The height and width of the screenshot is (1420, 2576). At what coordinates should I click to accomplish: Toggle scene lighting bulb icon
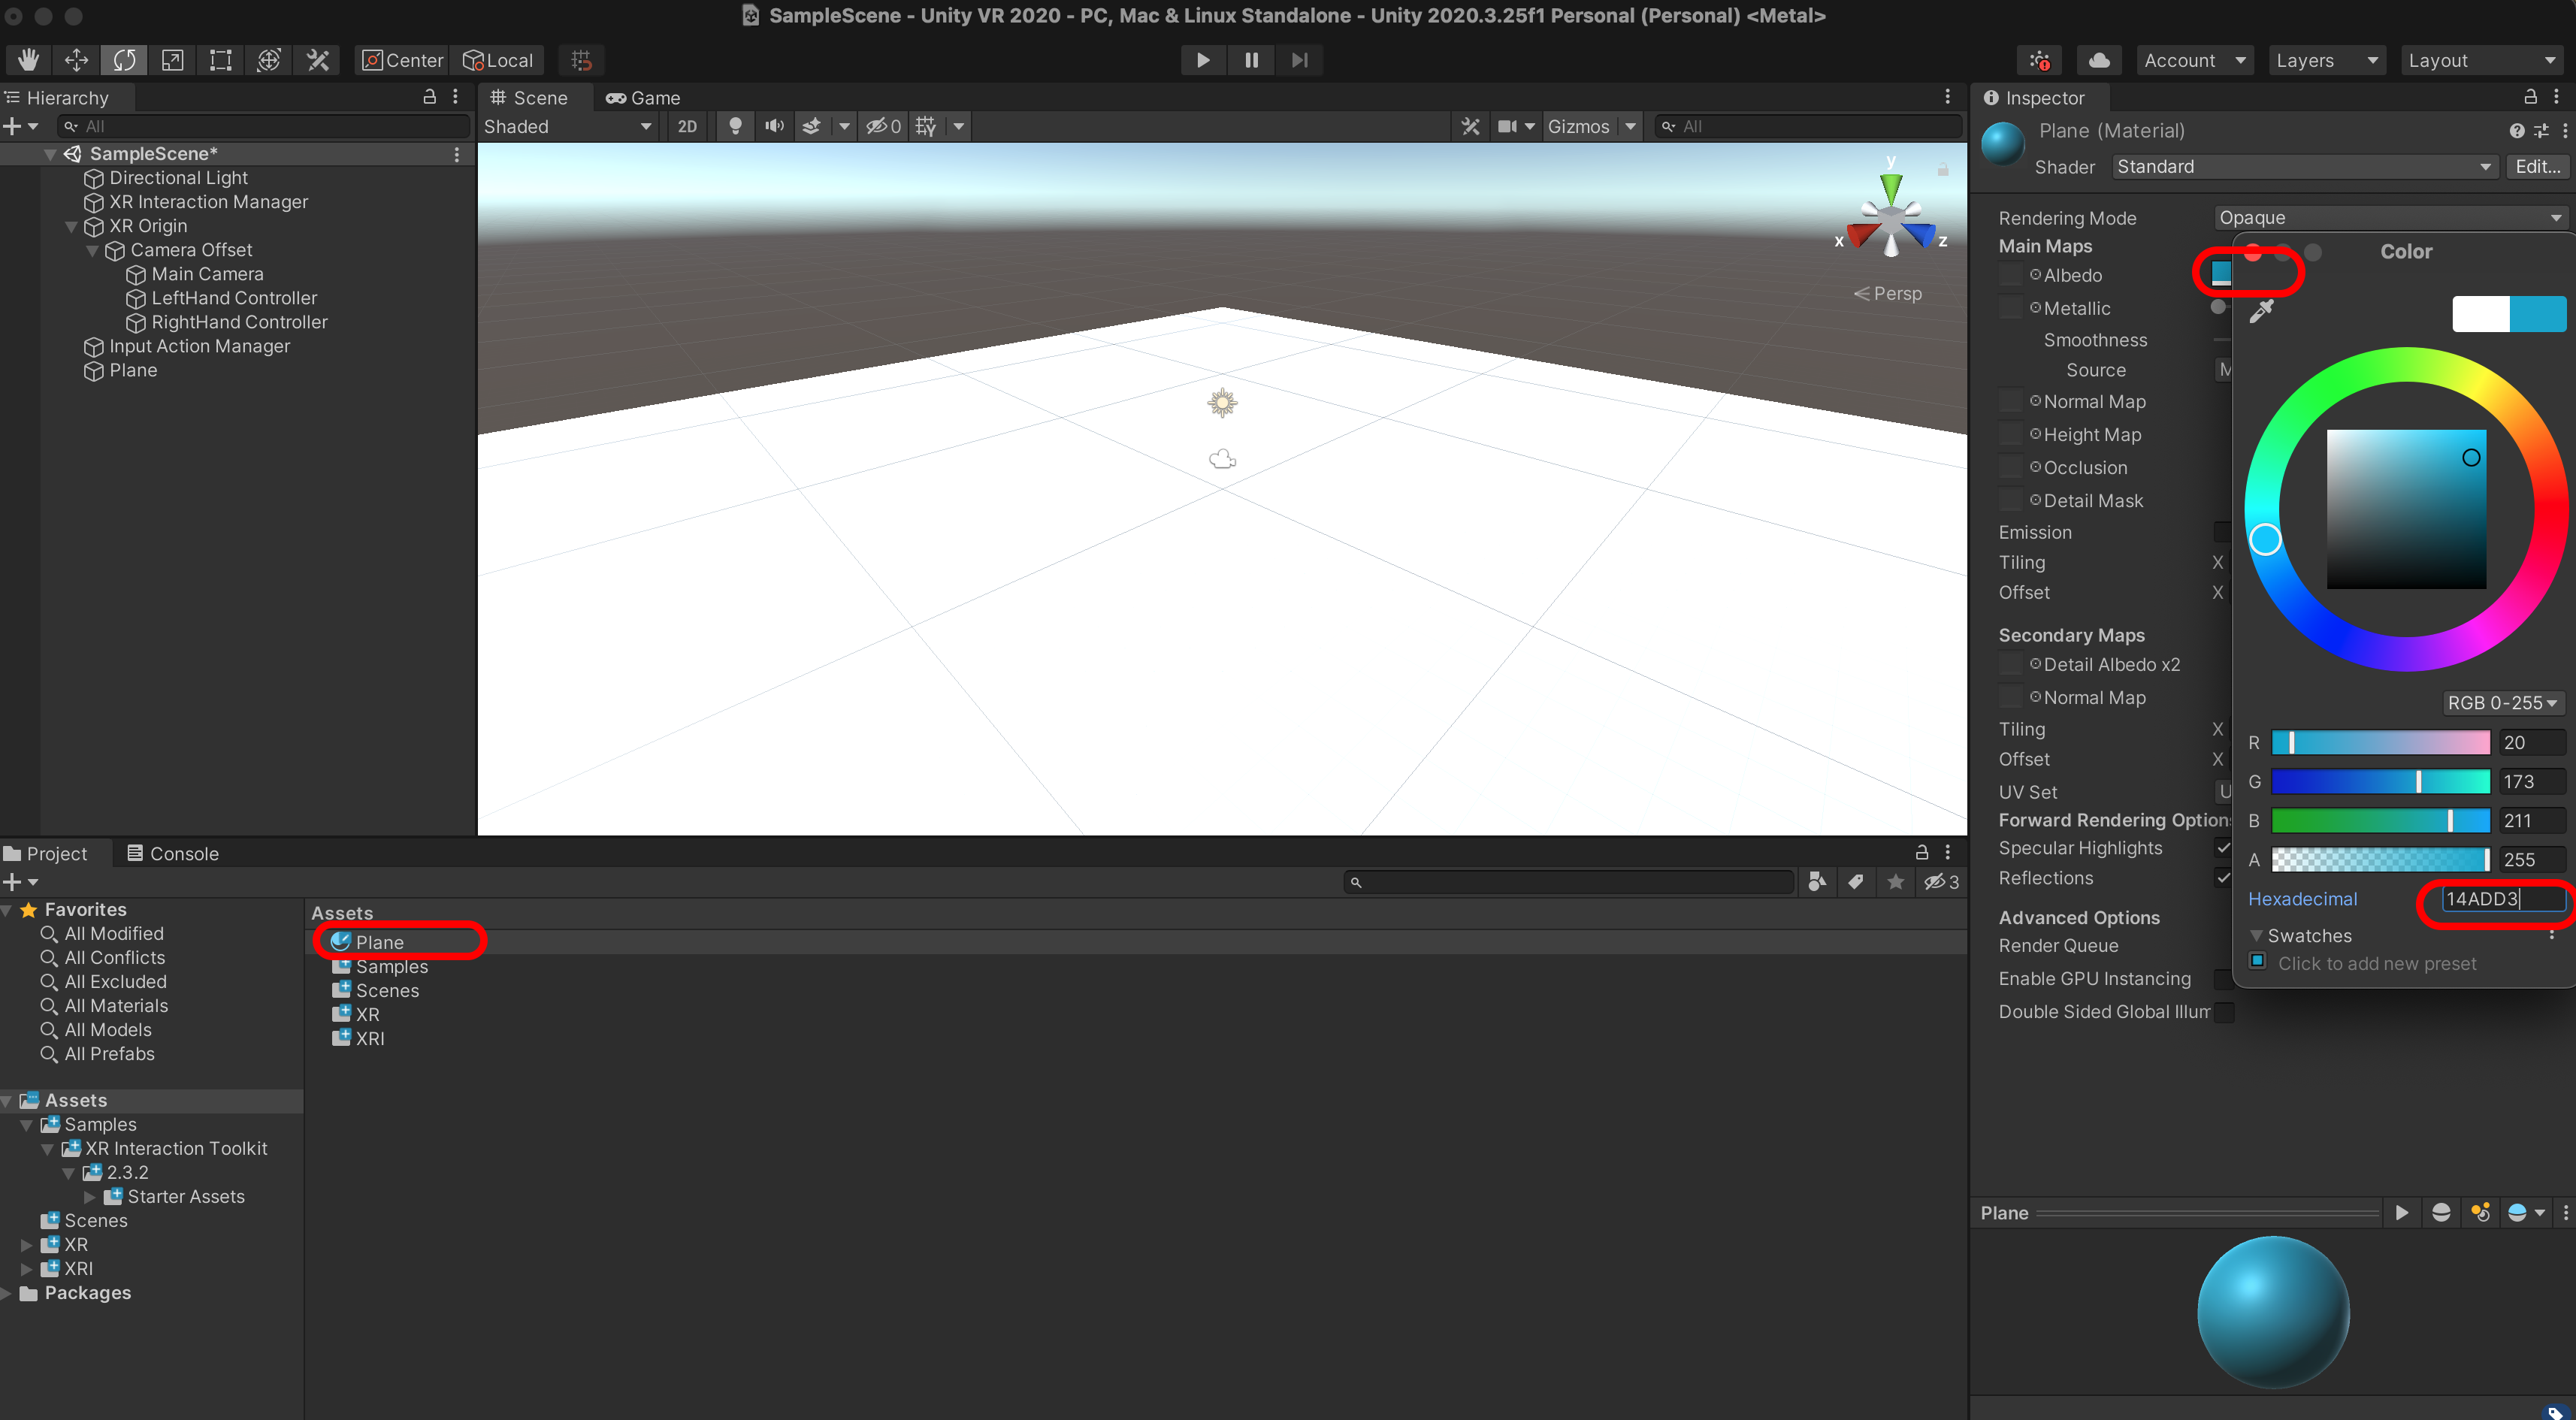pos(735,126)
